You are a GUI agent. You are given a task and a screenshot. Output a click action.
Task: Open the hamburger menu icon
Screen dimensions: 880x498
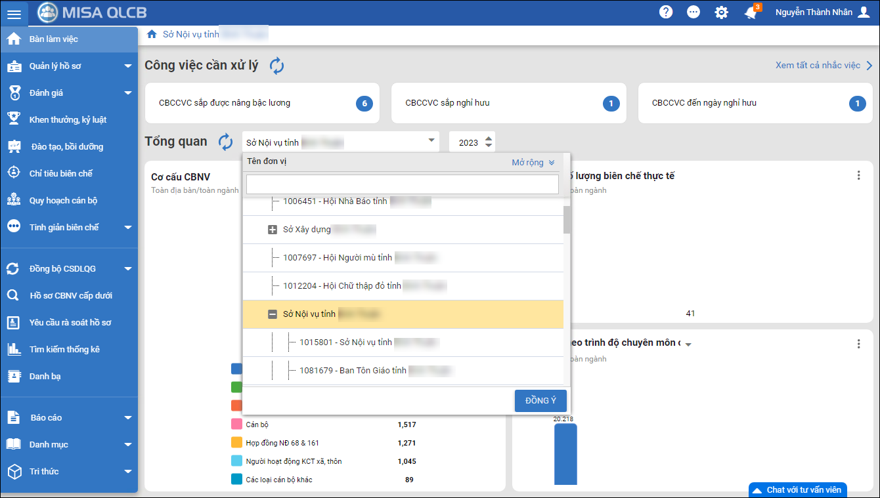point(14,14)
